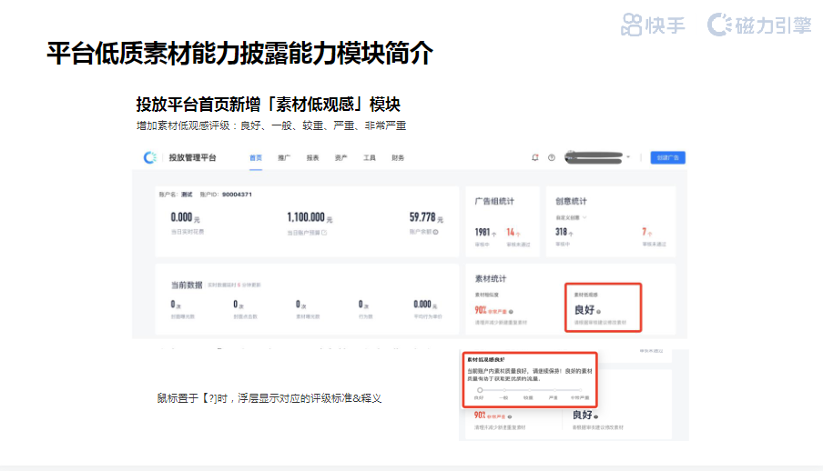Click the 广告组统计 heading
Image resolution: width=823 pixels, height=471 pixels.
494,201
